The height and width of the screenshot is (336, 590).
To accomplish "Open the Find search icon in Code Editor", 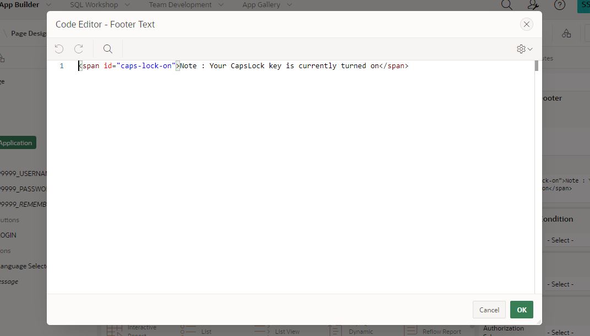I will click(x=108, y=49).
